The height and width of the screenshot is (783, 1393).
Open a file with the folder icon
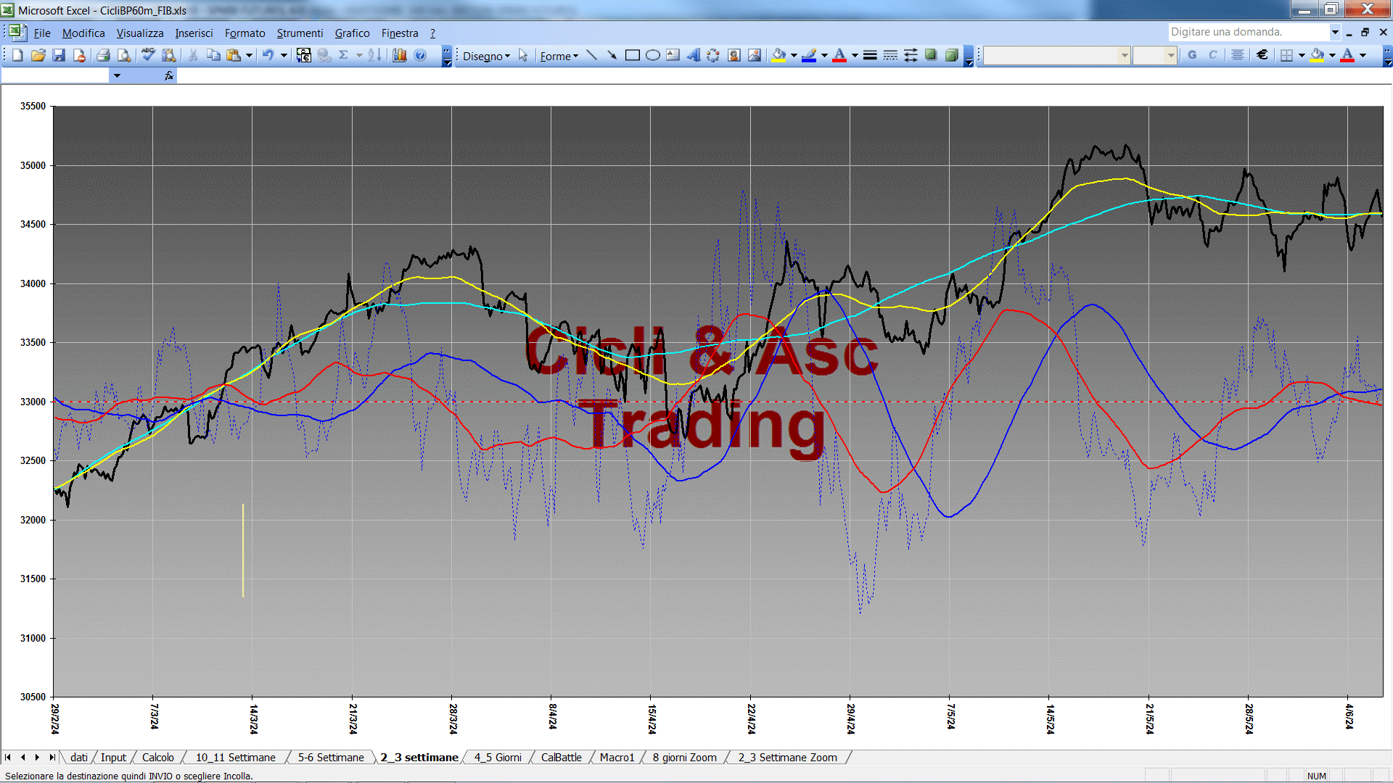click(38, 56)
